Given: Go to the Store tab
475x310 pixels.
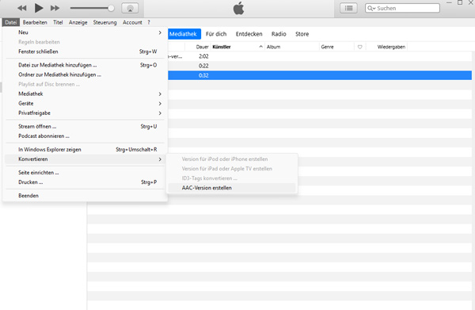Looking at the screenshot, I should [x=302, y=34].
